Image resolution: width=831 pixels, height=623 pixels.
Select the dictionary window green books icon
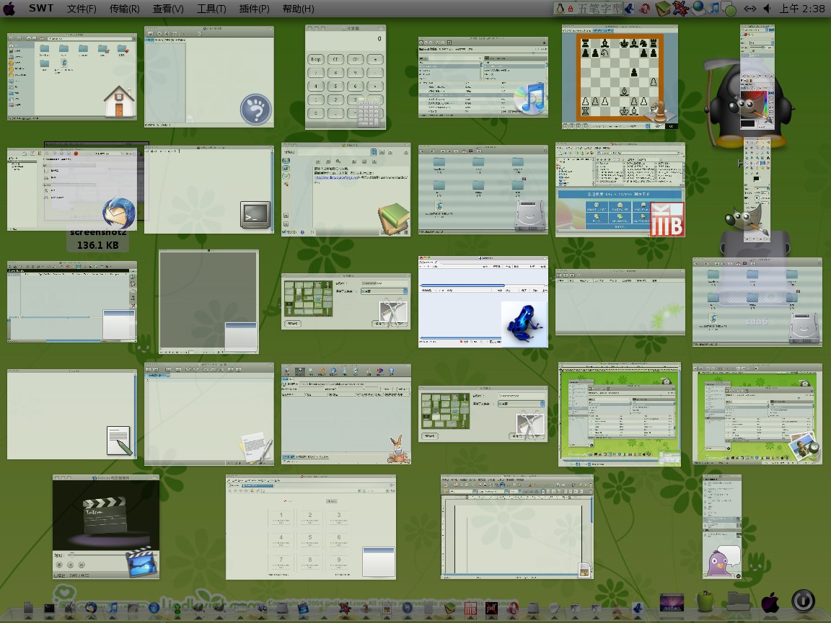coord(393,219)
